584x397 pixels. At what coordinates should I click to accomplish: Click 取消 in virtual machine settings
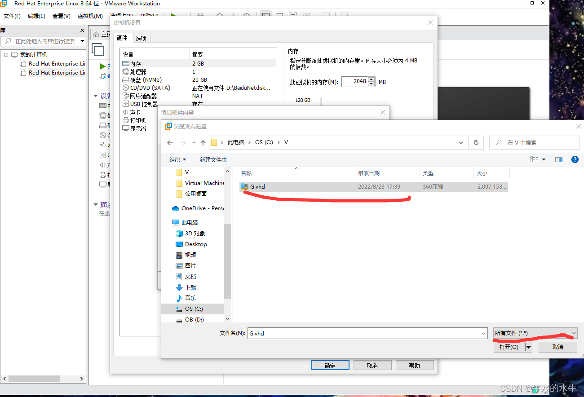pos(372,366)
